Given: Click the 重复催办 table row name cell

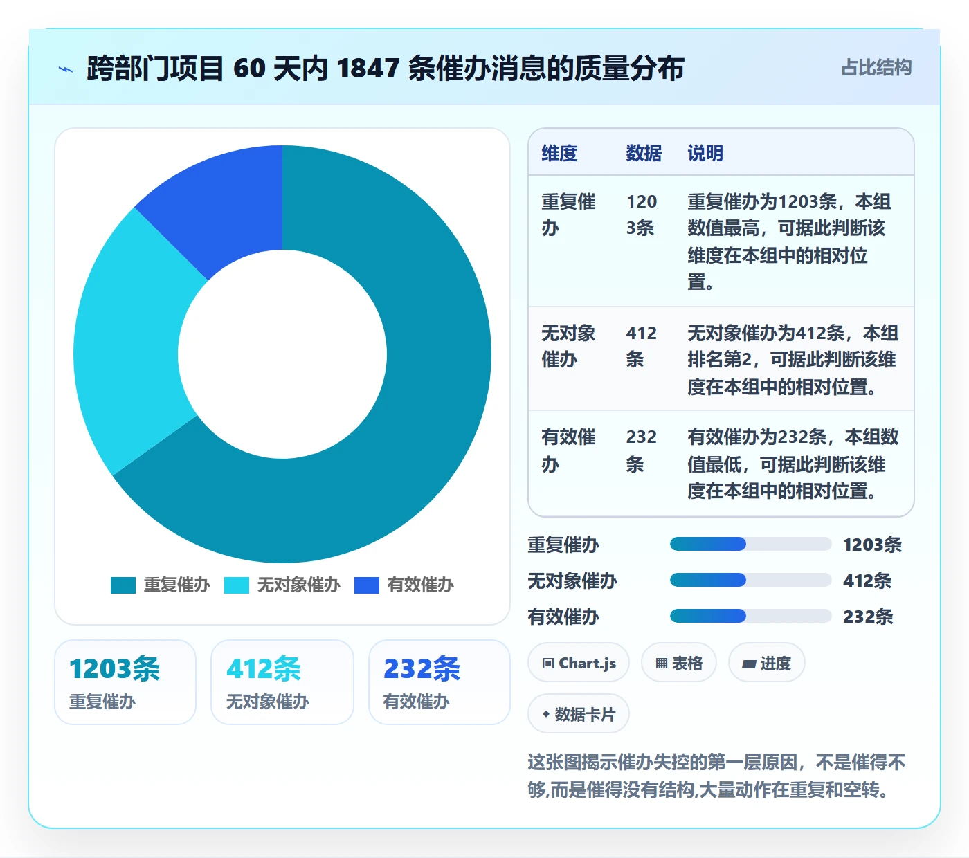Looking at the screenshot, I should tap(568, 214).
